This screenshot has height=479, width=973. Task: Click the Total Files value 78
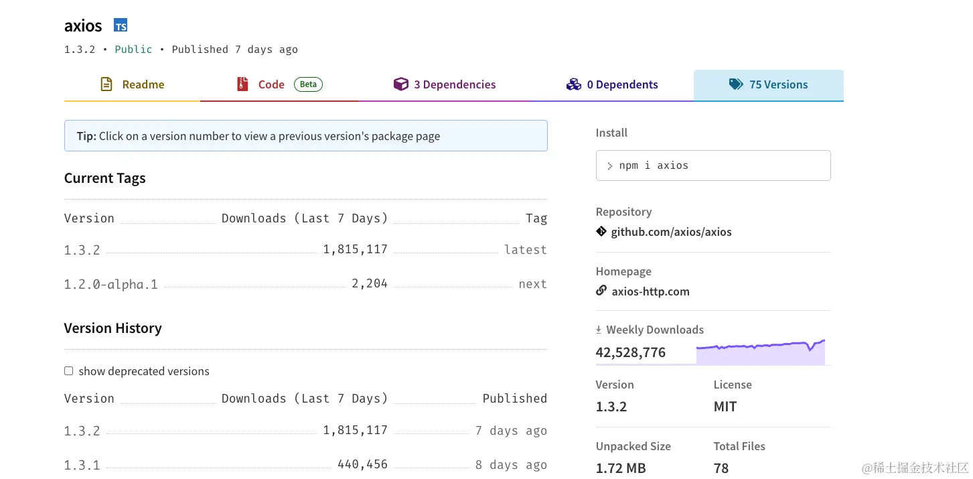coord(721,468)
